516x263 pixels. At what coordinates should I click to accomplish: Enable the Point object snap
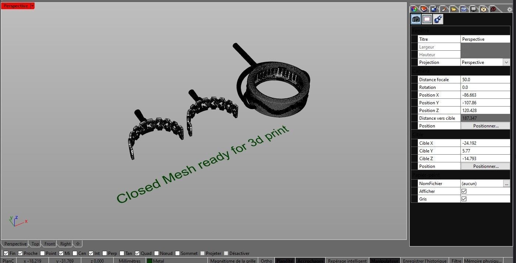[43, 253]
